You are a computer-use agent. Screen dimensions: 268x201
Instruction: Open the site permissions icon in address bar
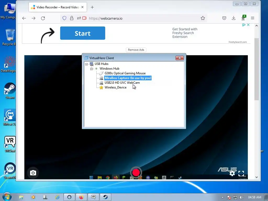[79, 18]
